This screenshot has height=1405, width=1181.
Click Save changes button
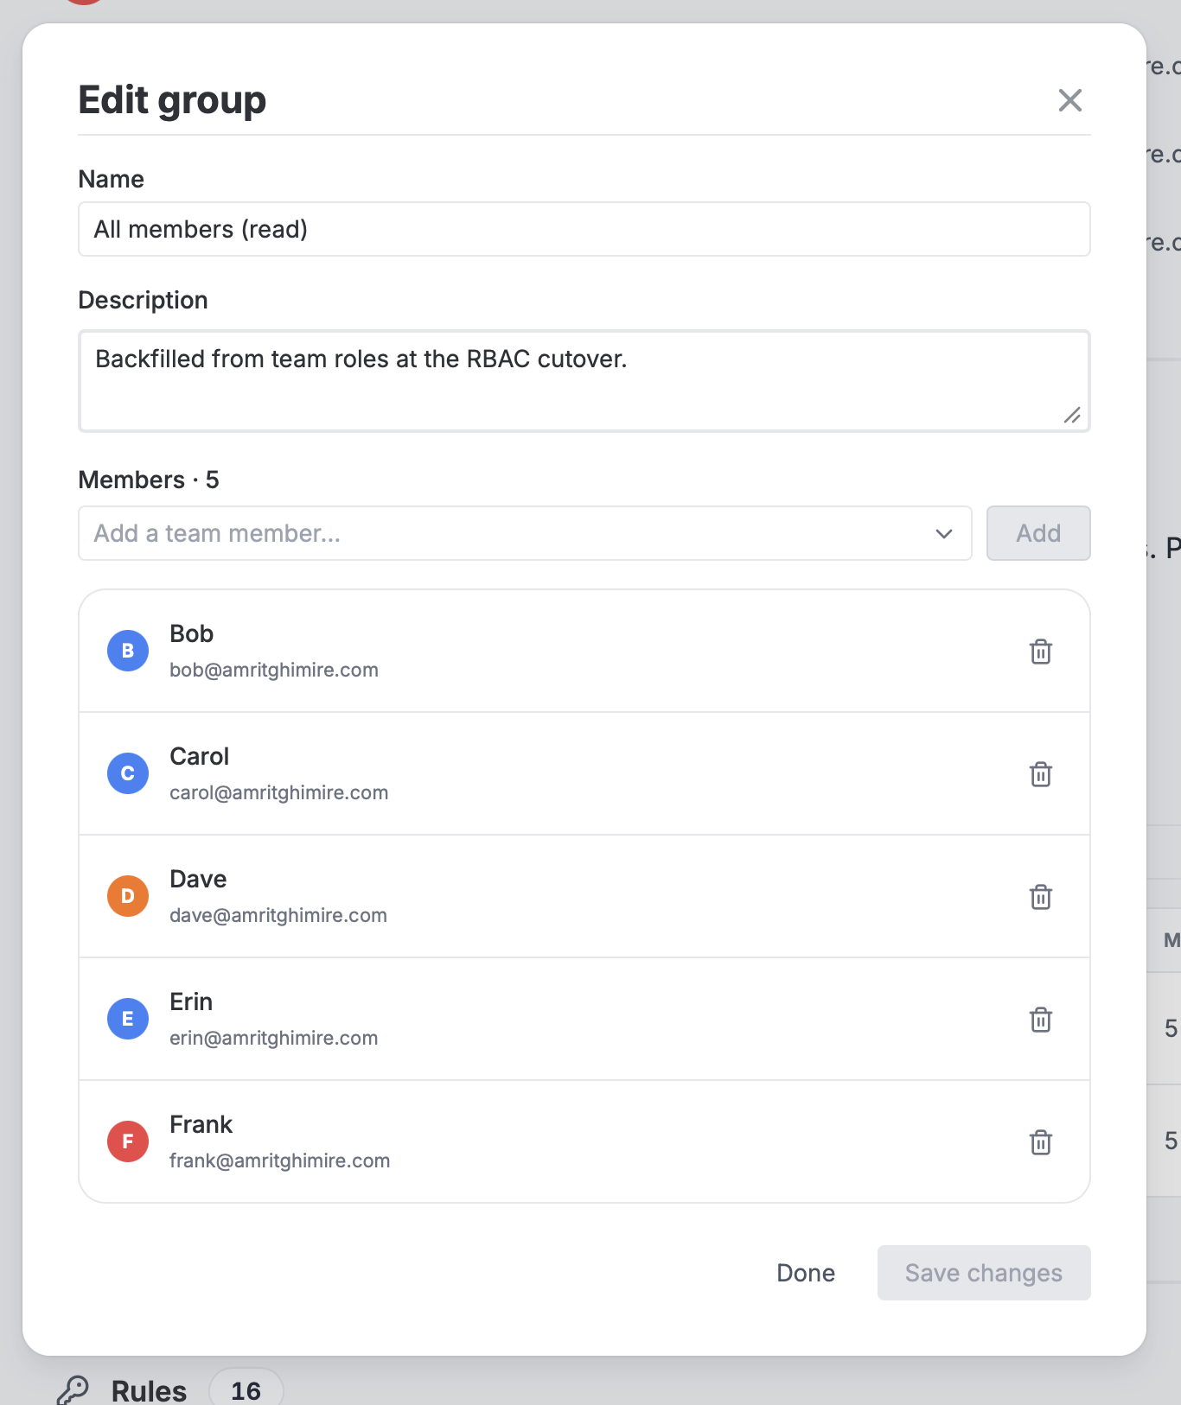point(984,1273)
